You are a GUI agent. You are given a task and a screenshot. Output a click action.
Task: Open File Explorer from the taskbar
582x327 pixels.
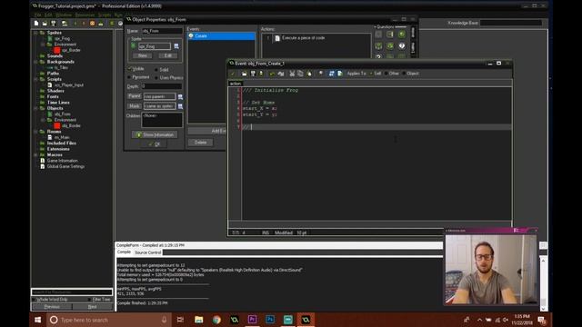198,320
